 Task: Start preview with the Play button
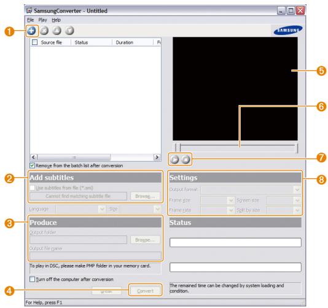174,160
